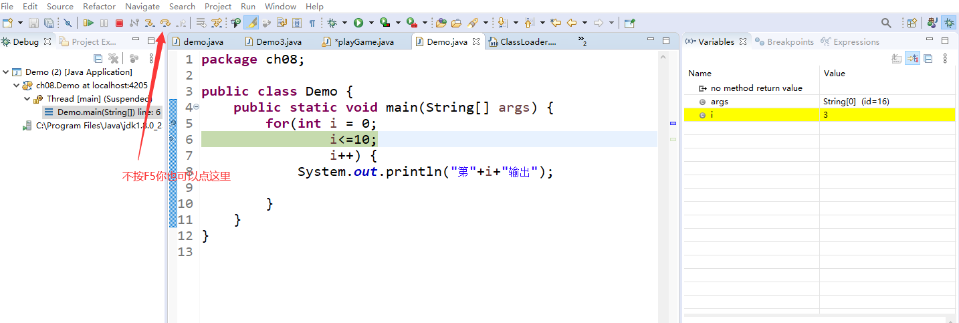Click the External Tools launch icon
The width and height of the screenshot is (959, 323).
point(411,23)
